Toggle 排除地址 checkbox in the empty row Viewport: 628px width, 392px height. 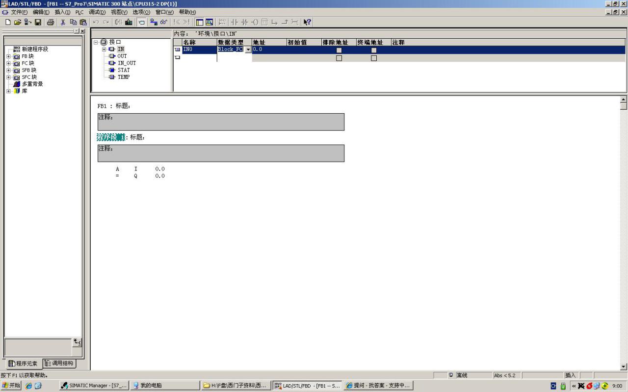click(x=339, y=58)
